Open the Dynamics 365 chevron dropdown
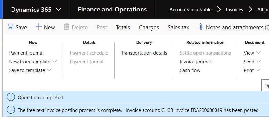The image size is (269, 117). [x=59, y=9]
